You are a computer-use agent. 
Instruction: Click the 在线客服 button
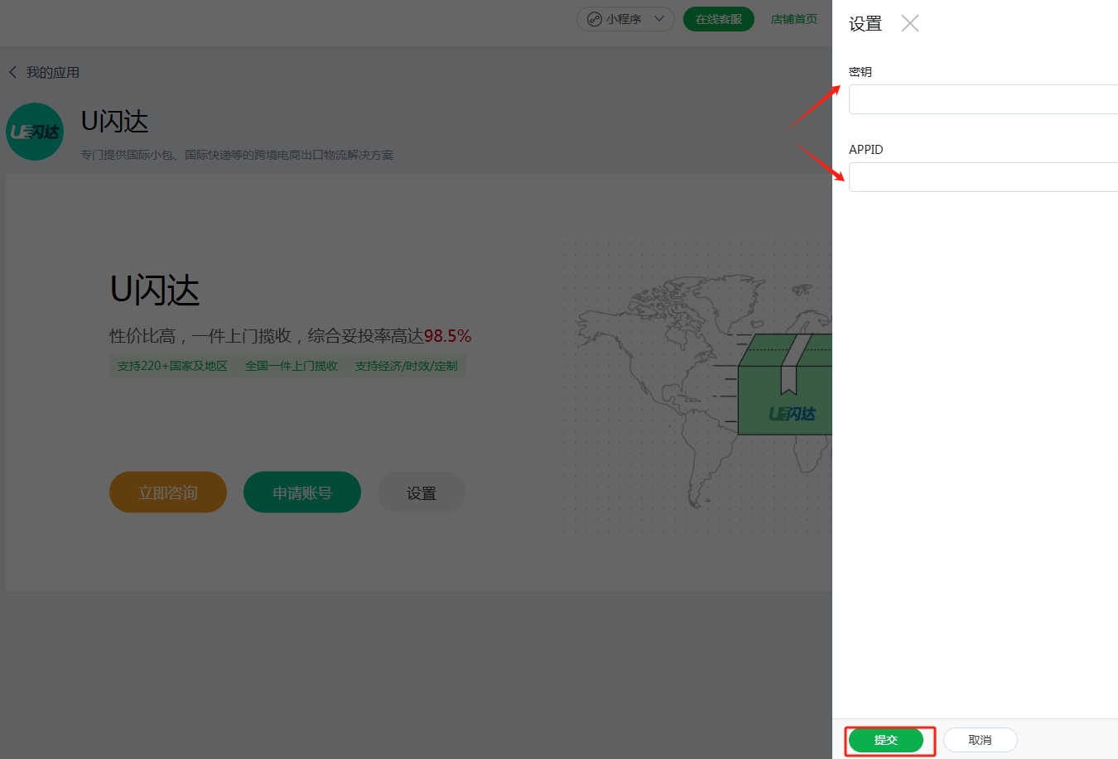[x=719, y=19]
